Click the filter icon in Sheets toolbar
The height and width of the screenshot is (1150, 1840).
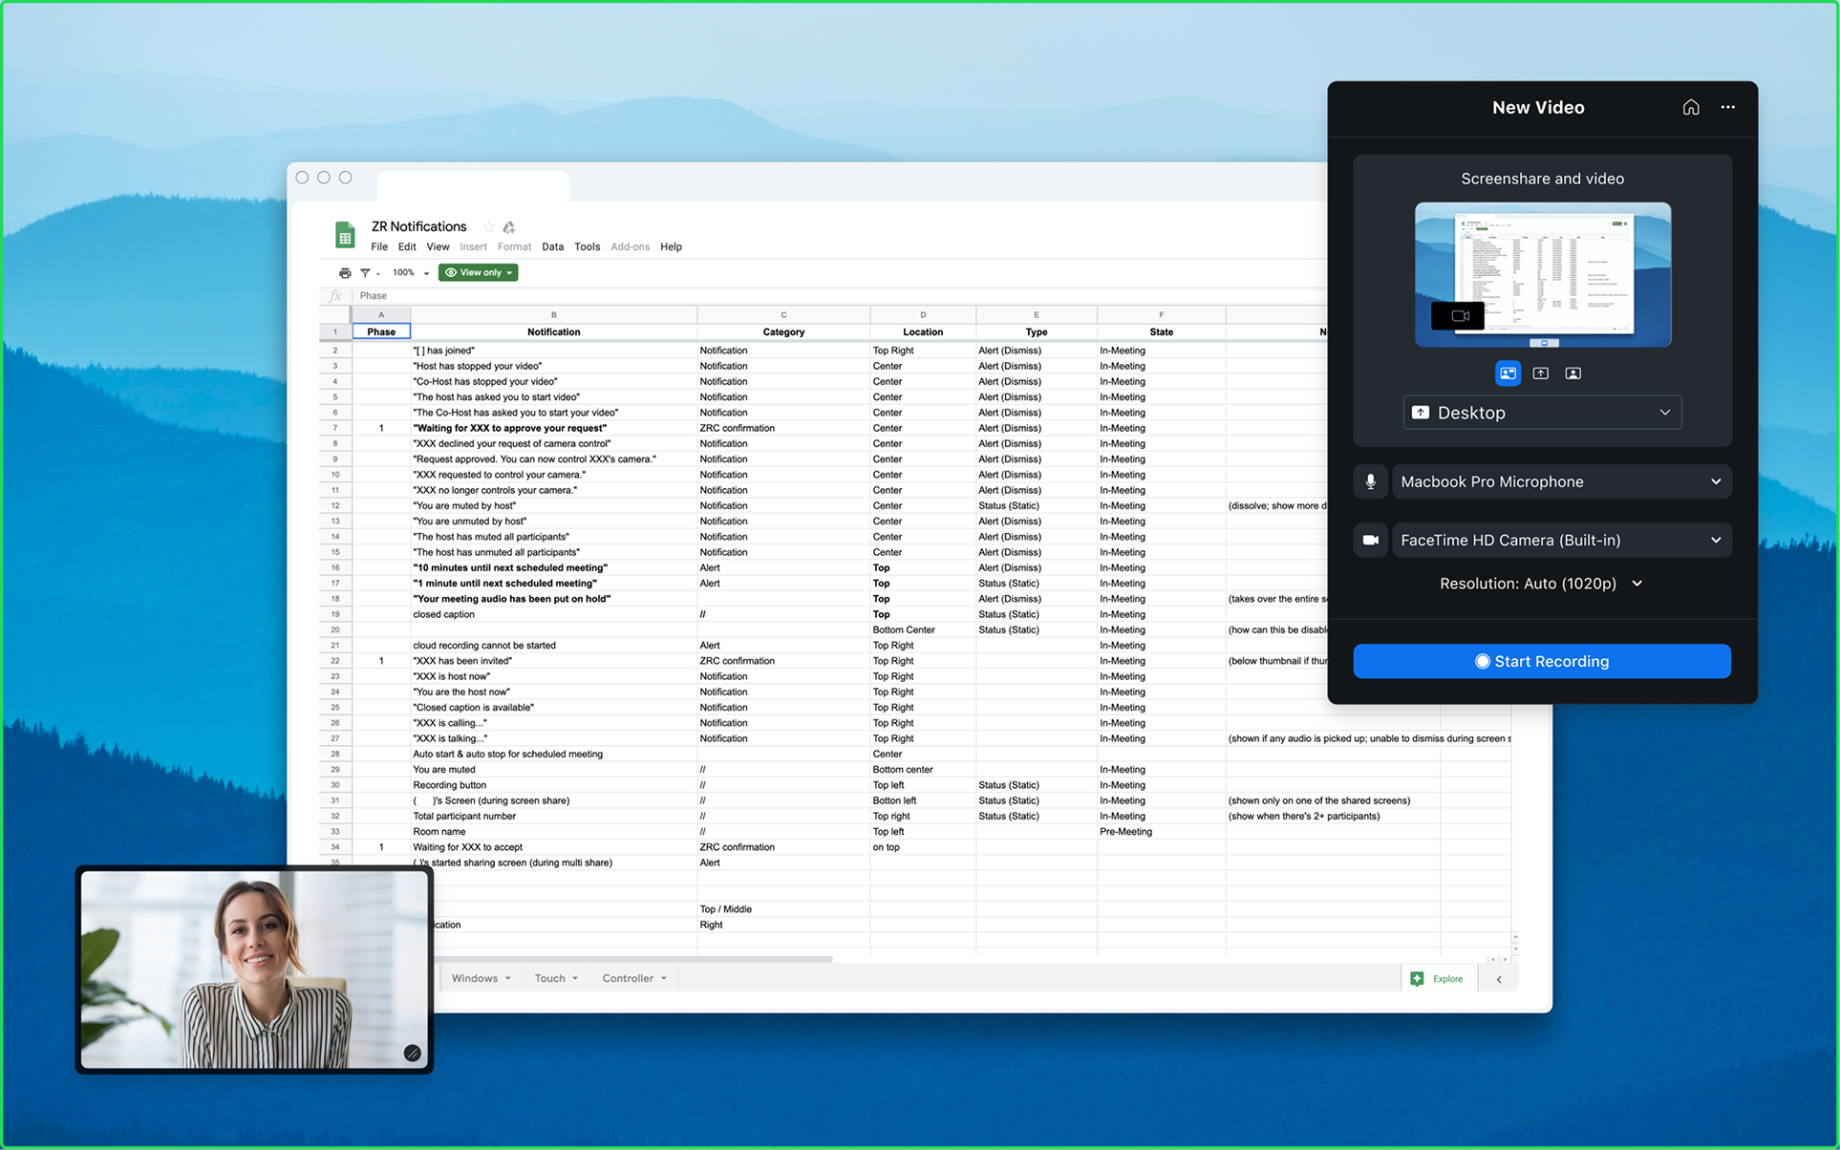click(365, 273)
